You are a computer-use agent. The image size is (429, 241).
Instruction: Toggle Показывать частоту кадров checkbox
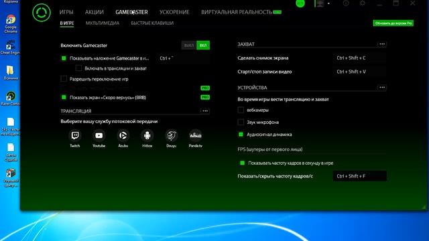tap(242, 163)
